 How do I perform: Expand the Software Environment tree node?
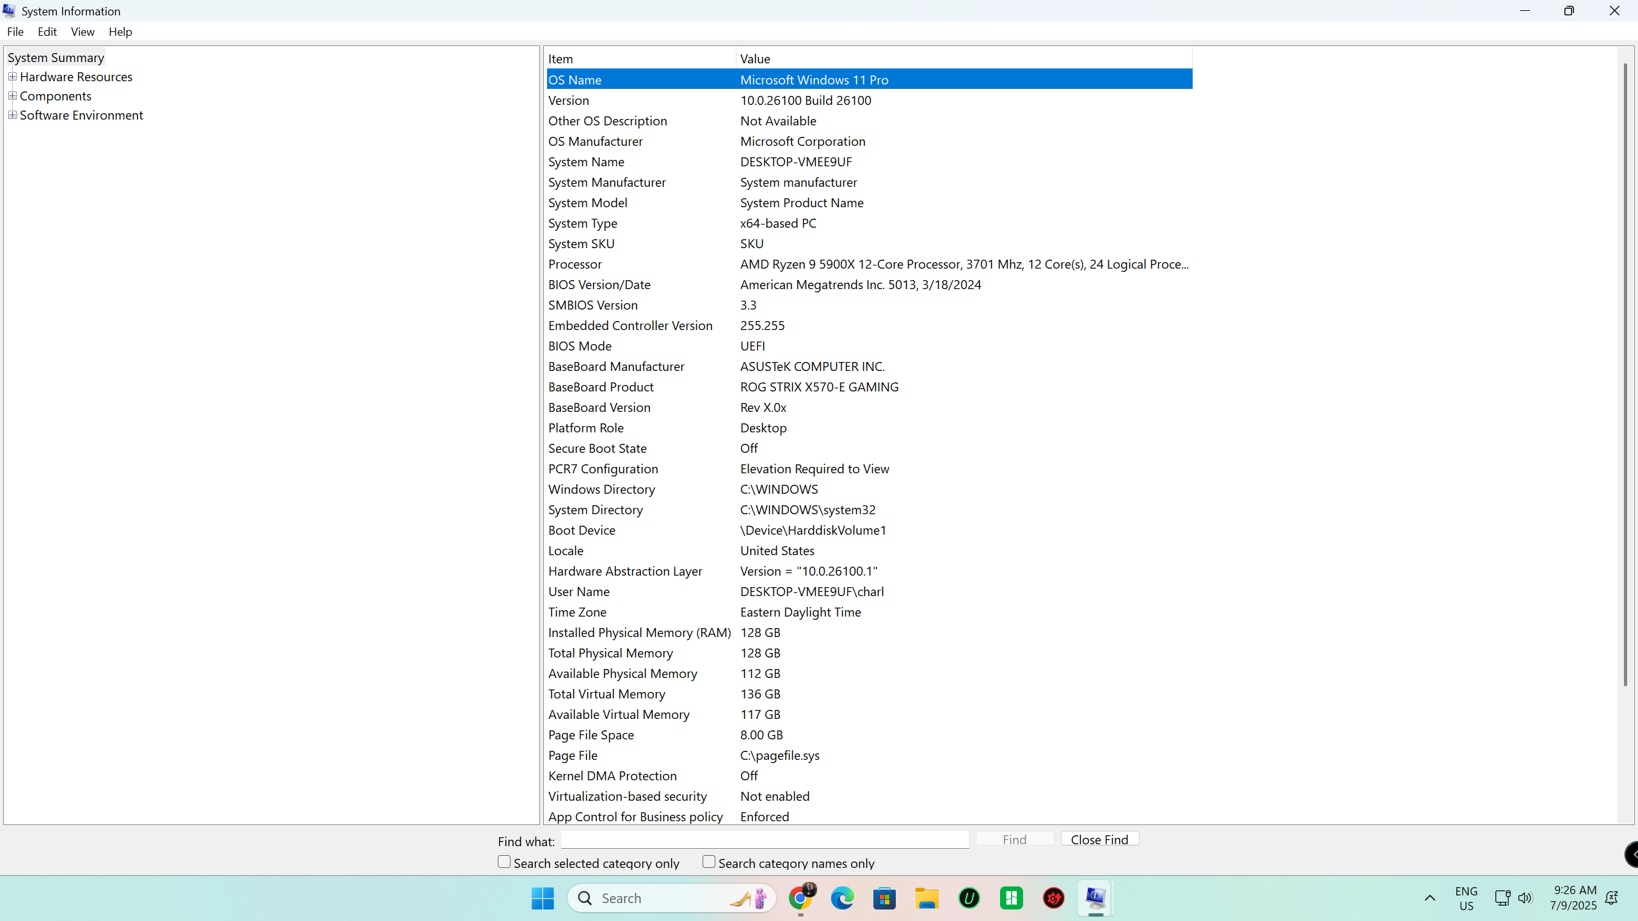pyautogui.click(x=12, y=115)
